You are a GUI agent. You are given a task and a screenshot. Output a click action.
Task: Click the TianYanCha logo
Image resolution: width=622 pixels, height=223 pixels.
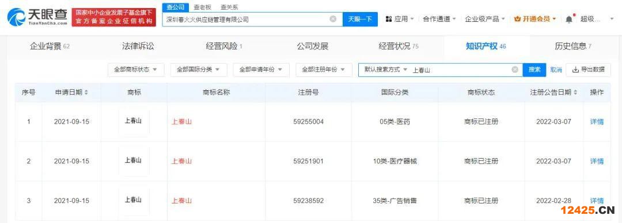[x=37, y=17]
